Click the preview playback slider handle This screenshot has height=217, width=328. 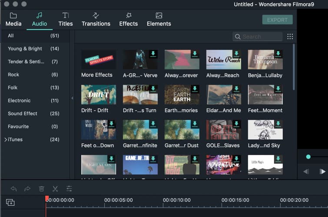pos(308,157)
